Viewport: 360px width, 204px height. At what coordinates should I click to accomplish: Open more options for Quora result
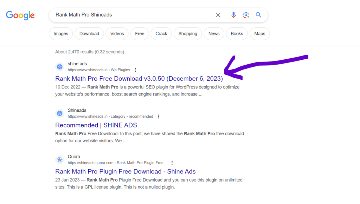point(172,163)
